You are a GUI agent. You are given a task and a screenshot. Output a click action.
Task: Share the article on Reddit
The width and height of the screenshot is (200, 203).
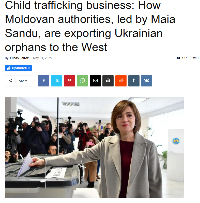[x=121, y=81]
